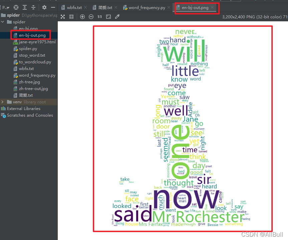Click the zoom in icon
The width and height of the screenshot is (288, 240).
click(82, 17)
